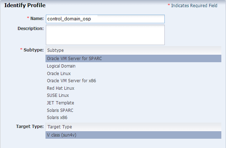
Task: Click the Description text area
Action: click(x=105, y=35)
